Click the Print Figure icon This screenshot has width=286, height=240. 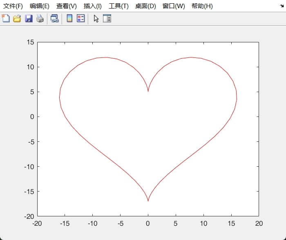point(40,19)
